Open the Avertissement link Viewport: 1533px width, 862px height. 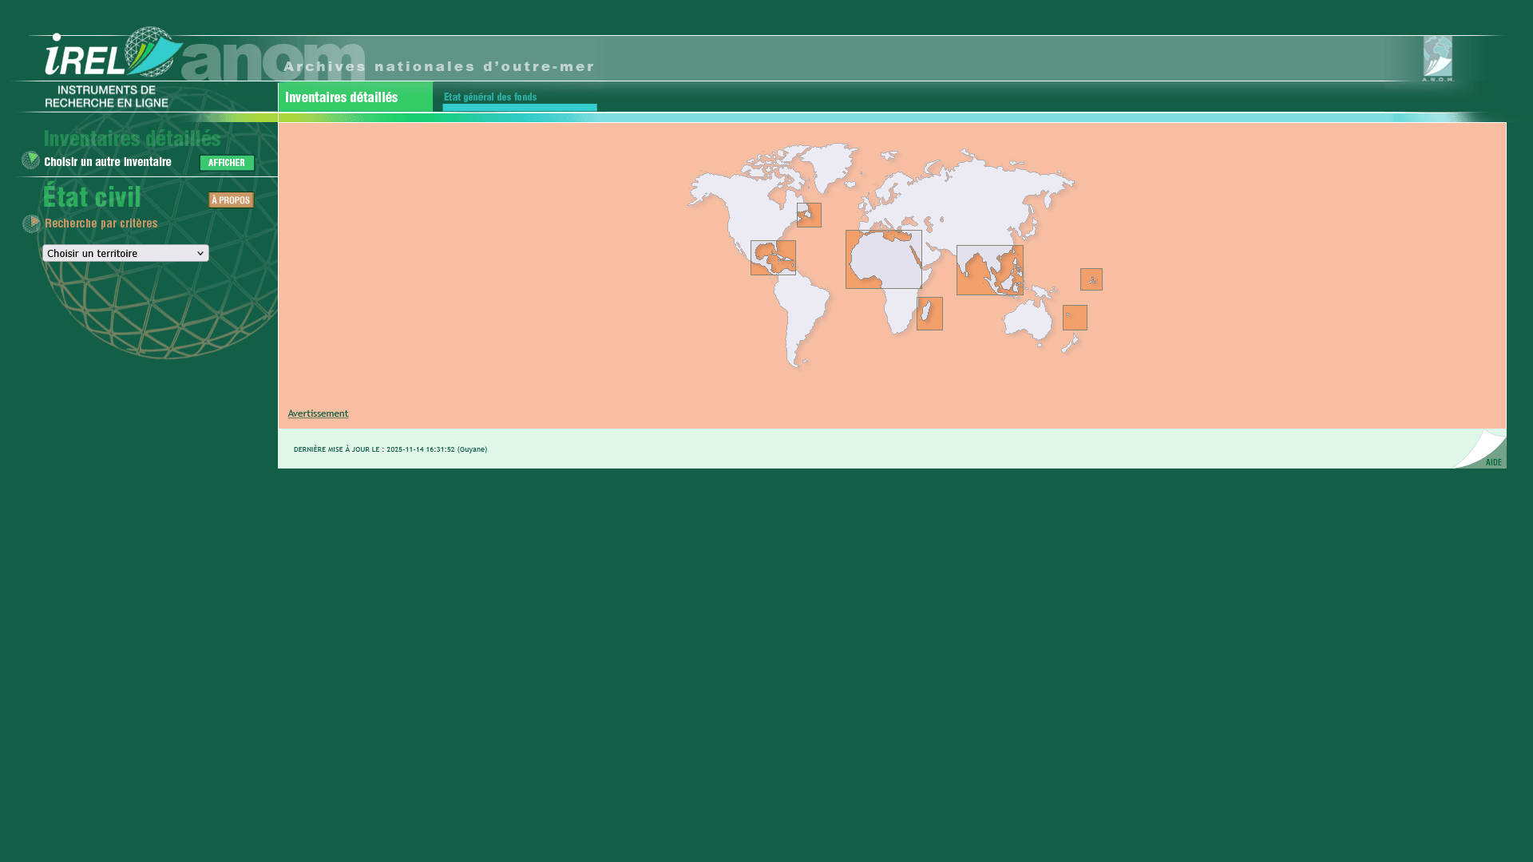click(318, 413)
